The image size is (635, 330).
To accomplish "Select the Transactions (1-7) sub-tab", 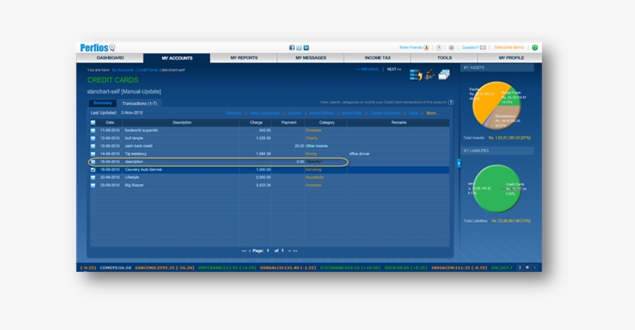I will 139,104.
